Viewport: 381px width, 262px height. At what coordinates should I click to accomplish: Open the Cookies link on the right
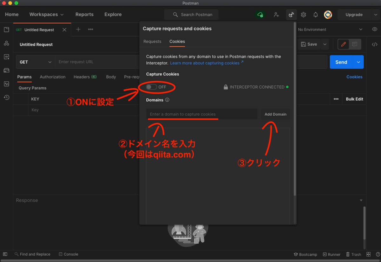(x=354, y=77)
